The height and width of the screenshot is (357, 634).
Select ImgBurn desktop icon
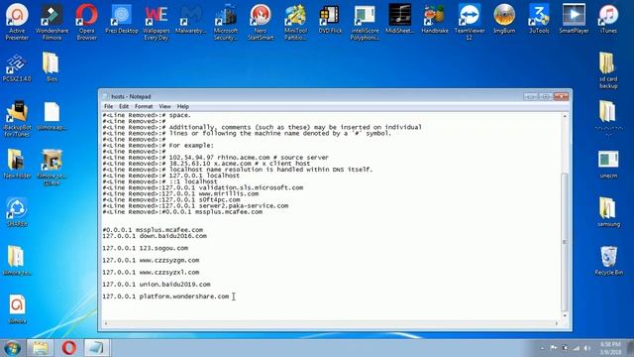(504, 19)
